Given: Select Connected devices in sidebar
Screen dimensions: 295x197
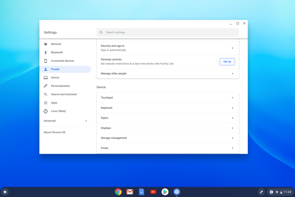Looking at the screenshot, I should pyautogui.click(x=65, y=61).
